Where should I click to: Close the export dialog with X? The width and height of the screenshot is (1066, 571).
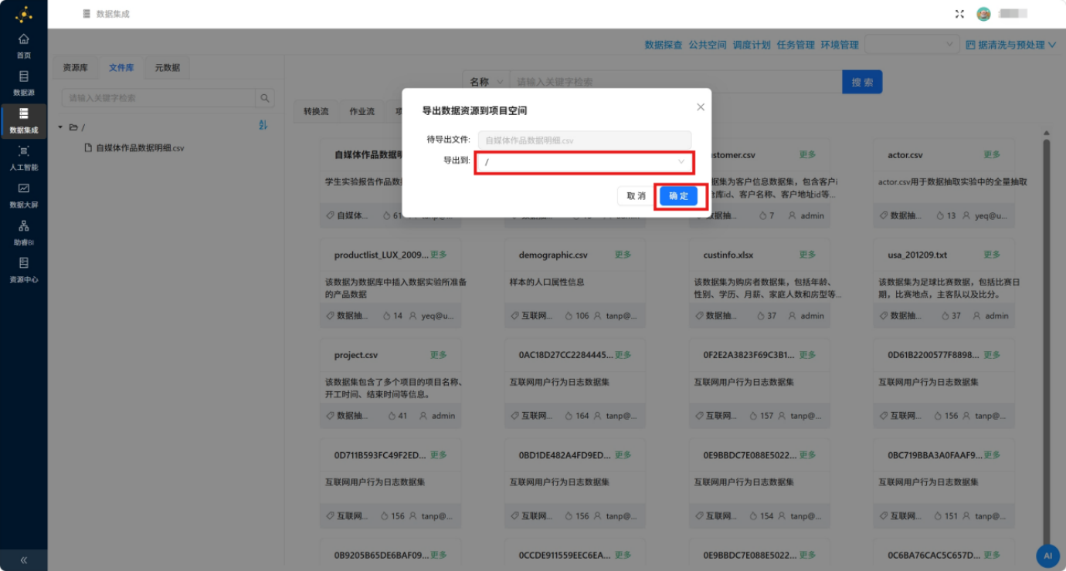(x=701, y=107)
